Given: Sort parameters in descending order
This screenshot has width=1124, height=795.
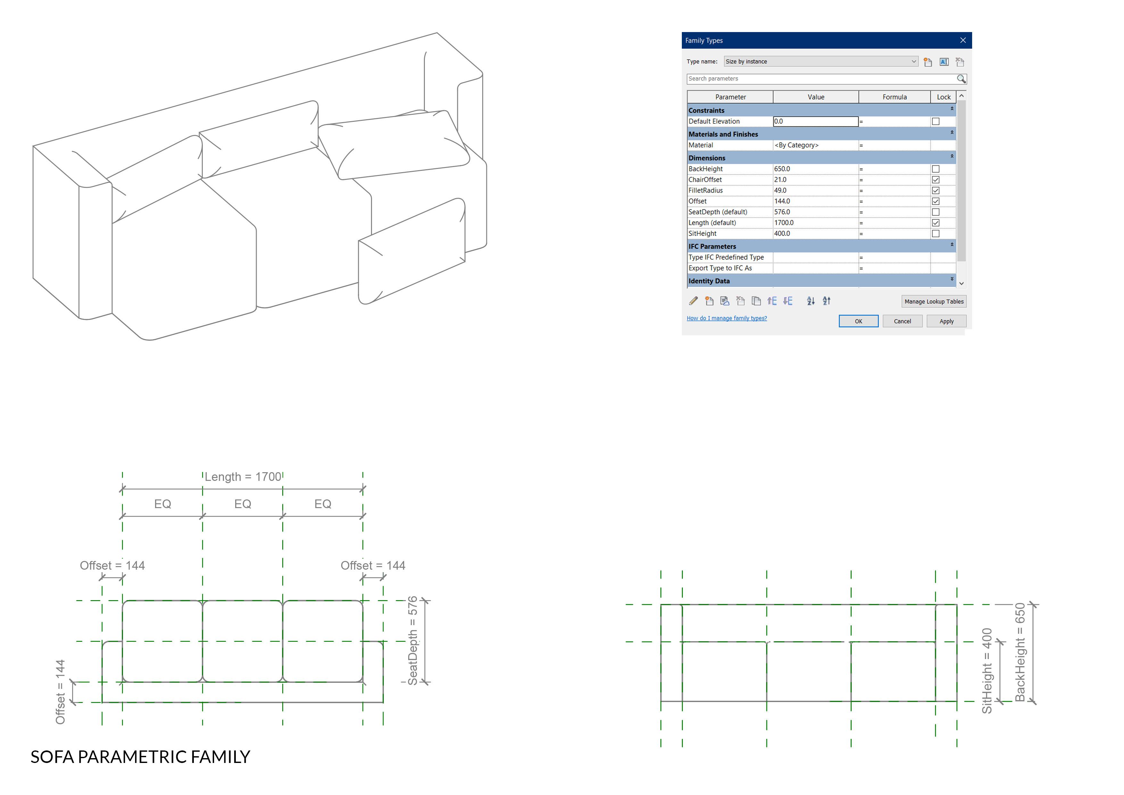Looking at the screenshot, I should pyautogui.click(x=826, y=301).
